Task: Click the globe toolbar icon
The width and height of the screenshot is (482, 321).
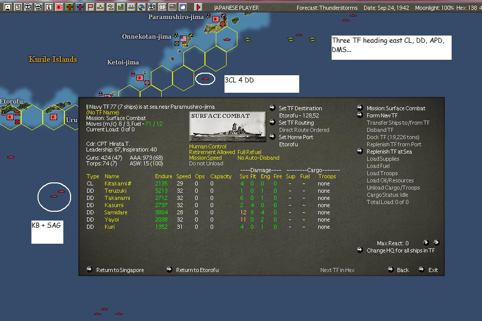Action: coord(142,7)
